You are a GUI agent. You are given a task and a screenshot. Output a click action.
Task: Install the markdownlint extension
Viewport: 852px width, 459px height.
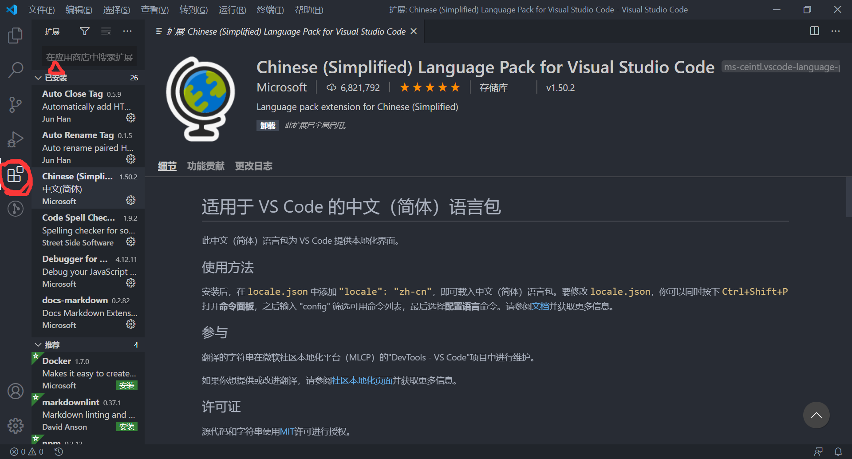[126, 427]
